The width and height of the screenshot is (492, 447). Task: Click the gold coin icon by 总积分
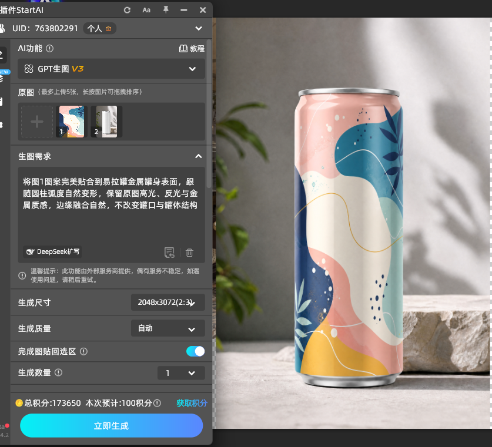coord(19,403)
